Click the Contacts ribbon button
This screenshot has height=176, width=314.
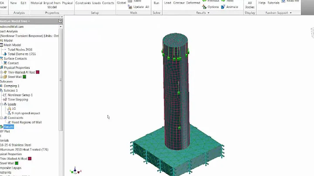point(108,3)
